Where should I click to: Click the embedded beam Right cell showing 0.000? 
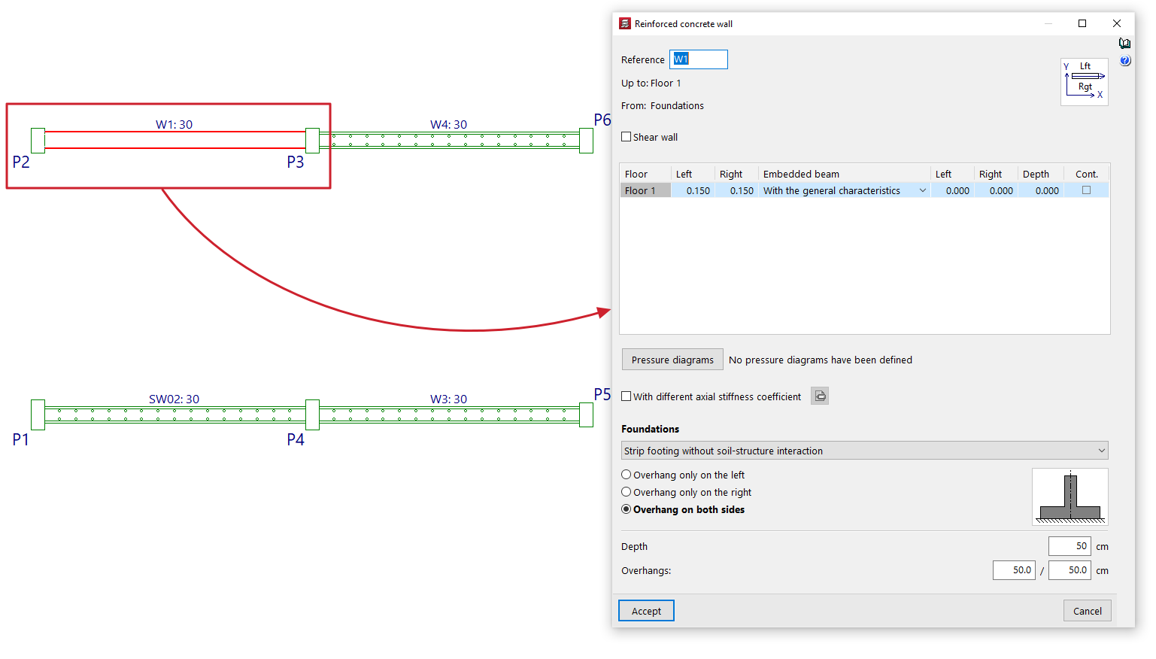(996, 190)
